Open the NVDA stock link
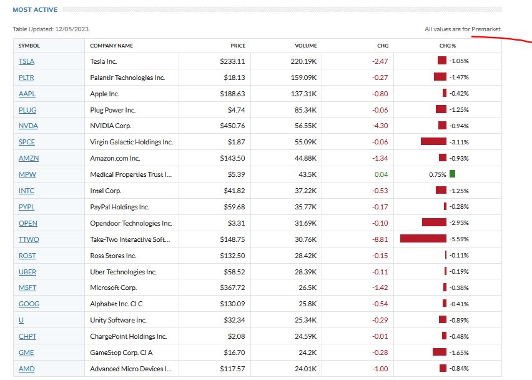532x380 pixels. pos(28,126)
